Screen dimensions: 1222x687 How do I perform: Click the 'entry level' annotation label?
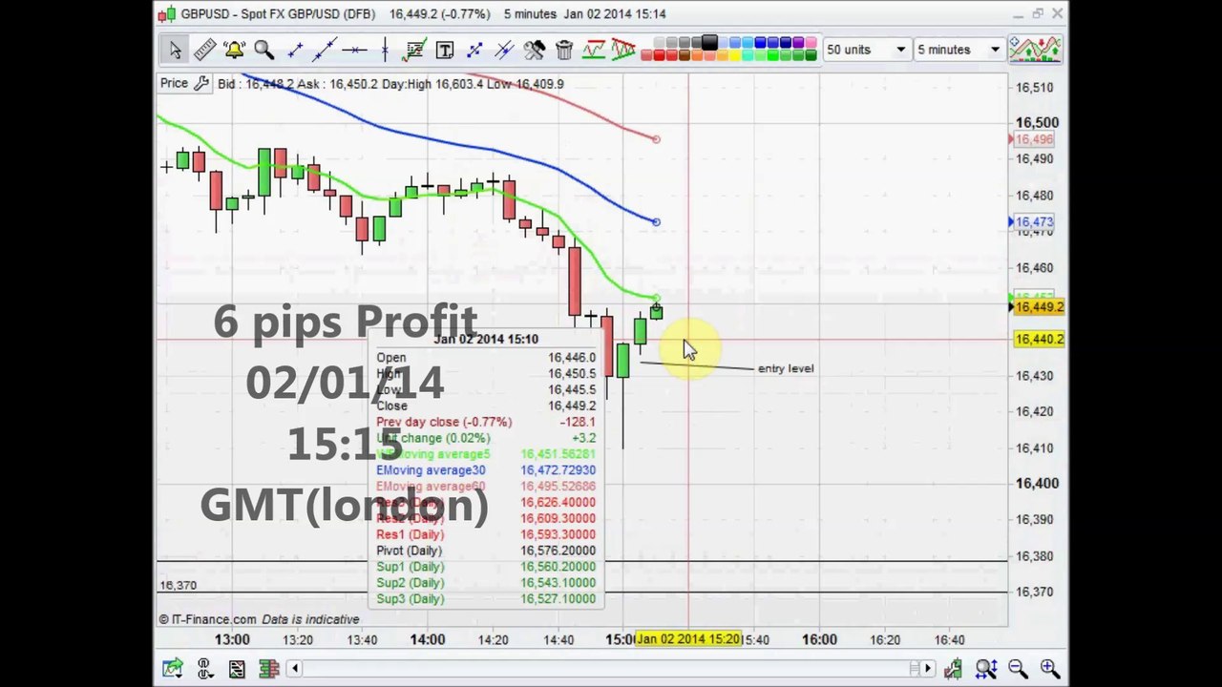coord(786,368)
